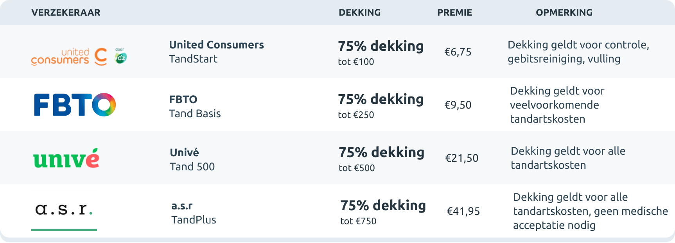Click 75% dekking tot €500

click(x=381, y=159)
